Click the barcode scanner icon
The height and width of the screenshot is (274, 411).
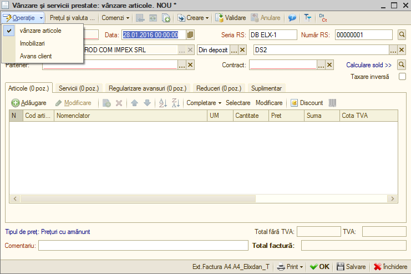click(x=332, y=103)
